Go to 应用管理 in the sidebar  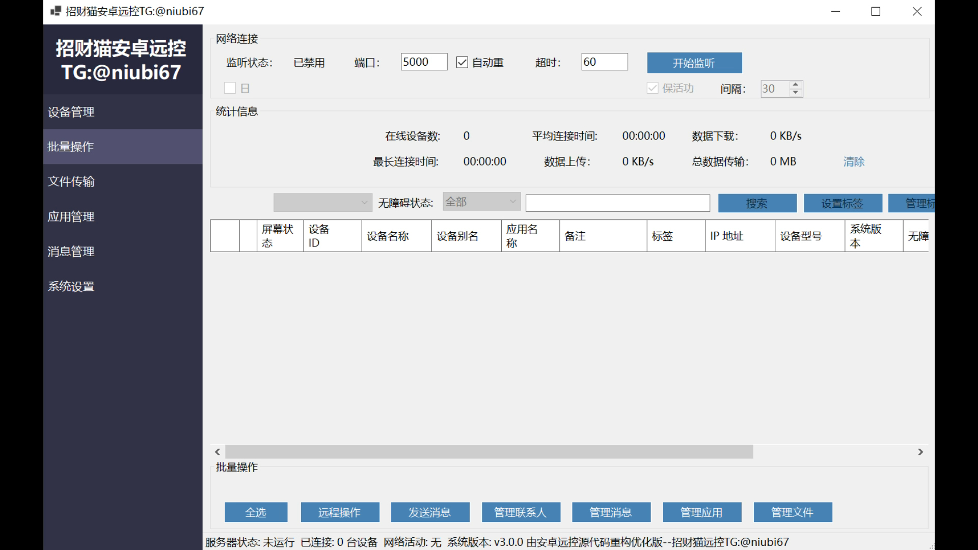click(x=123, y=216)
